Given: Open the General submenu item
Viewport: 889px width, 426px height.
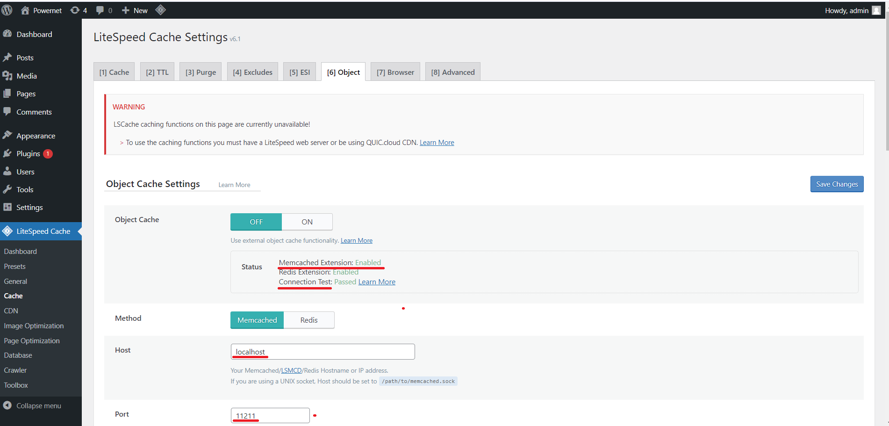Looking at the screenshot, I should click(15, 281).
